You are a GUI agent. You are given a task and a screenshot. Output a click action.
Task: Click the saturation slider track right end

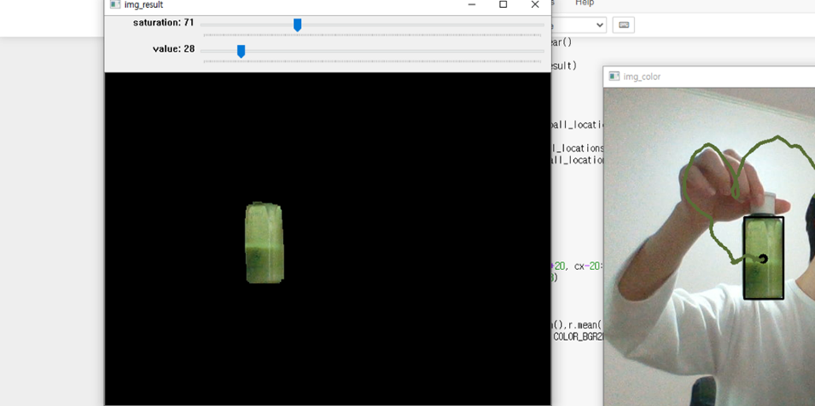click(x=542, y=25)
